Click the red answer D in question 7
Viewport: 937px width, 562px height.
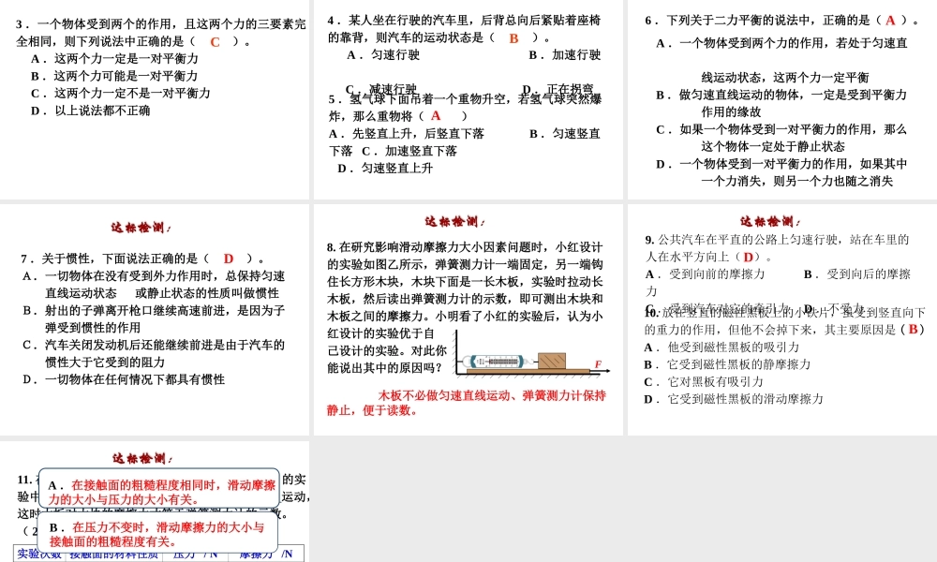point(229,259)
